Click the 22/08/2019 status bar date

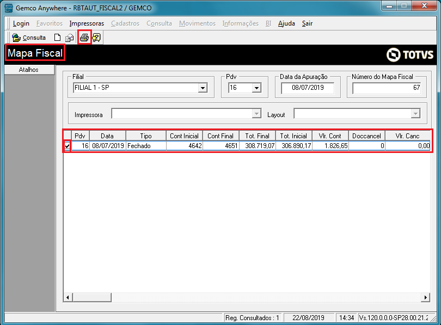308,318
